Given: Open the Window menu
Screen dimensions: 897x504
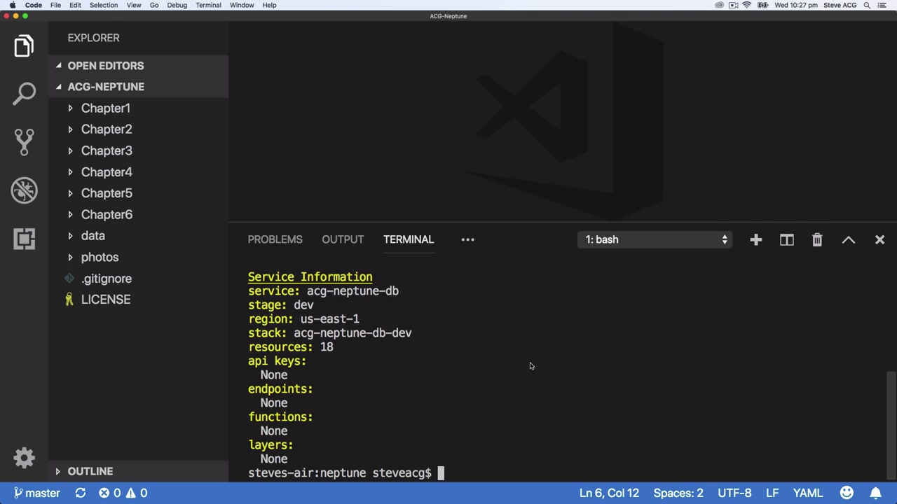Looking at the screenshot, I should (x=242, y=5).
